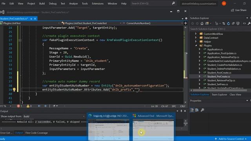Viewport: 251px width, 141px height.
Task: Expand the Student_PreCreate.cs node
Action: (x=200, y=76)
